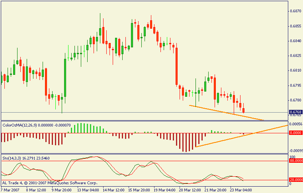This screenshot has height=193, width=303.
Task: Click the -0.00099 OsMA scale label
Action: pyautogui.click(x=295, y=151)
